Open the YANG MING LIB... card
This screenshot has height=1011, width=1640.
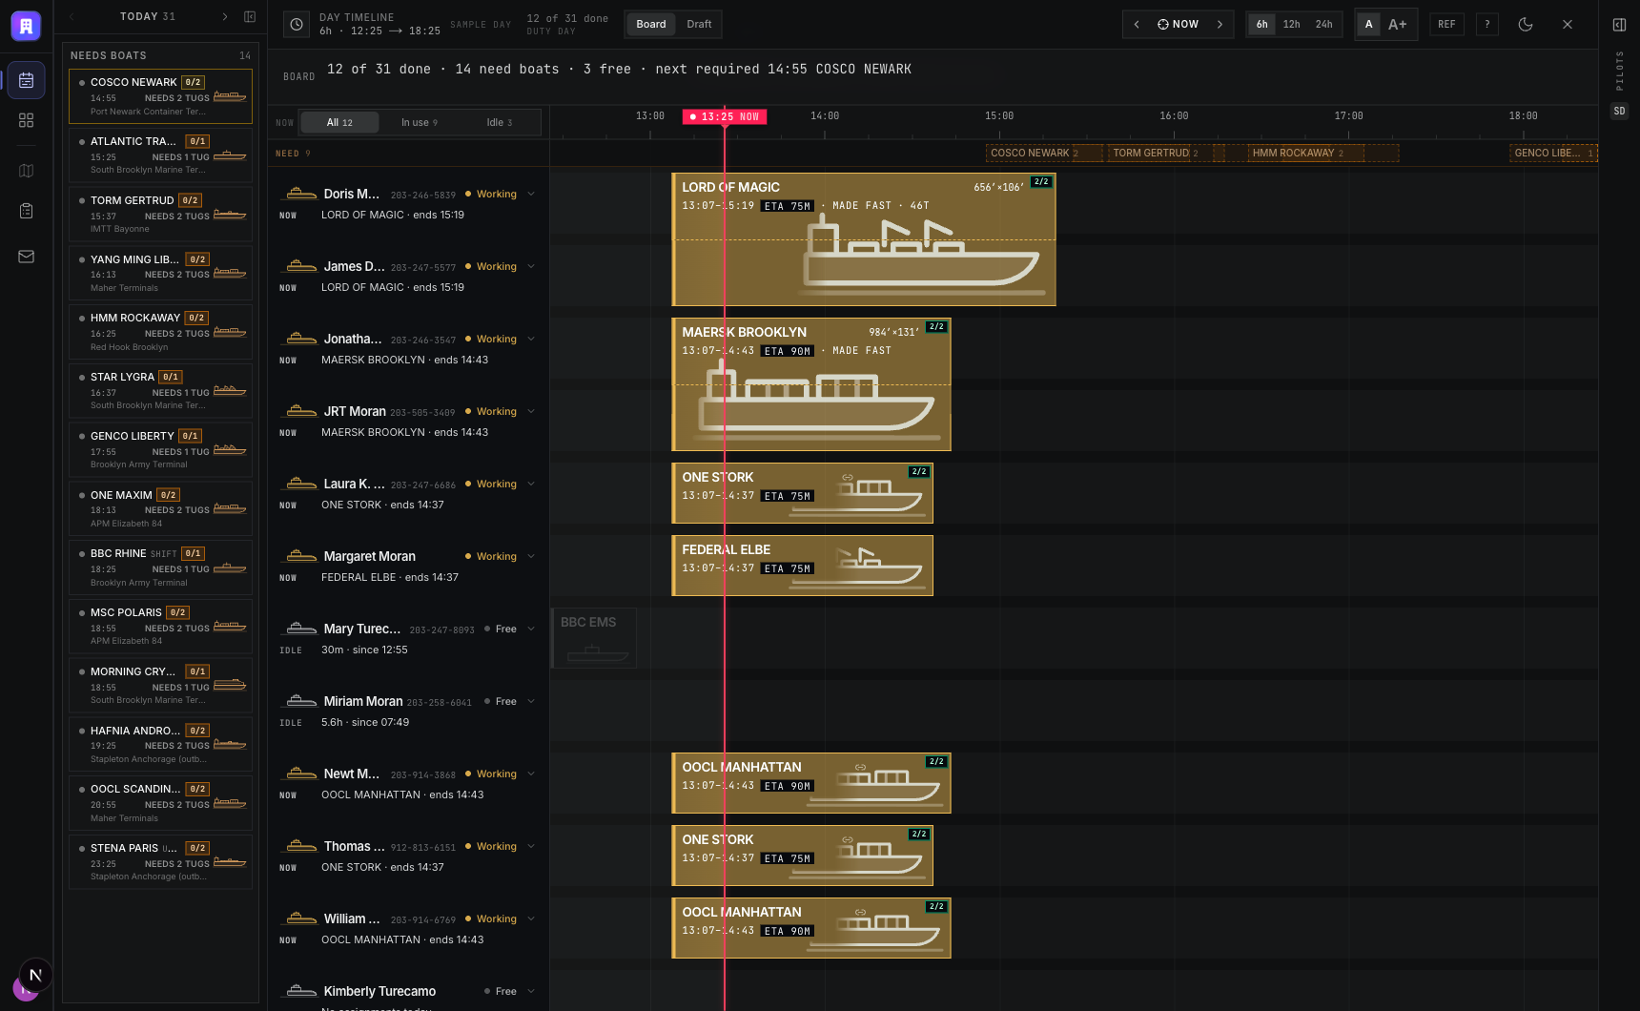[160, 273]
